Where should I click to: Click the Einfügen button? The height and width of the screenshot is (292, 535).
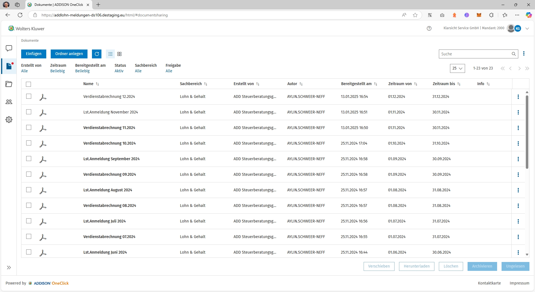(x=34, y=54)
